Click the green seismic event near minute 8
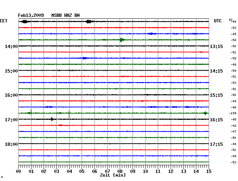Image resolution: width=238 pixels, height=181 pixels. point(122,40)
